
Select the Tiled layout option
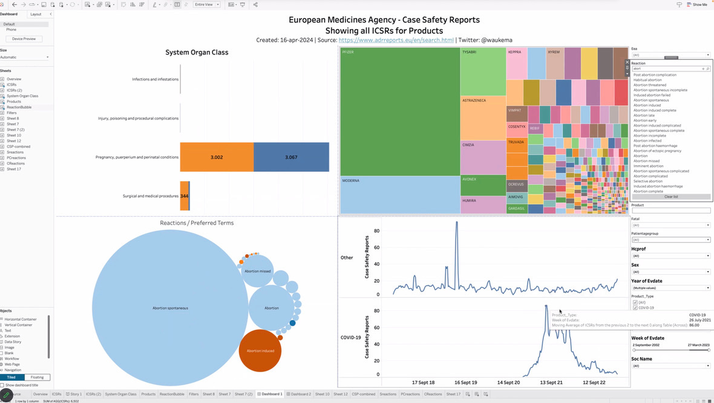coord(12,377)
